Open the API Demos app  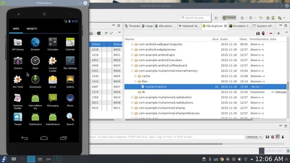(18, 44)
